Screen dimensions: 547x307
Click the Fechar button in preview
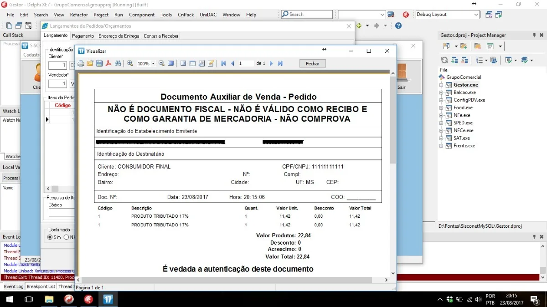click(x=313, y=64)
